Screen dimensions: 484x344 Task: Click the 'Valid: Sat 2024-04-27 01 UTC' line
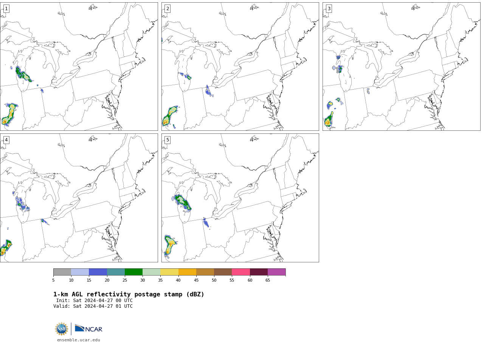93,306
